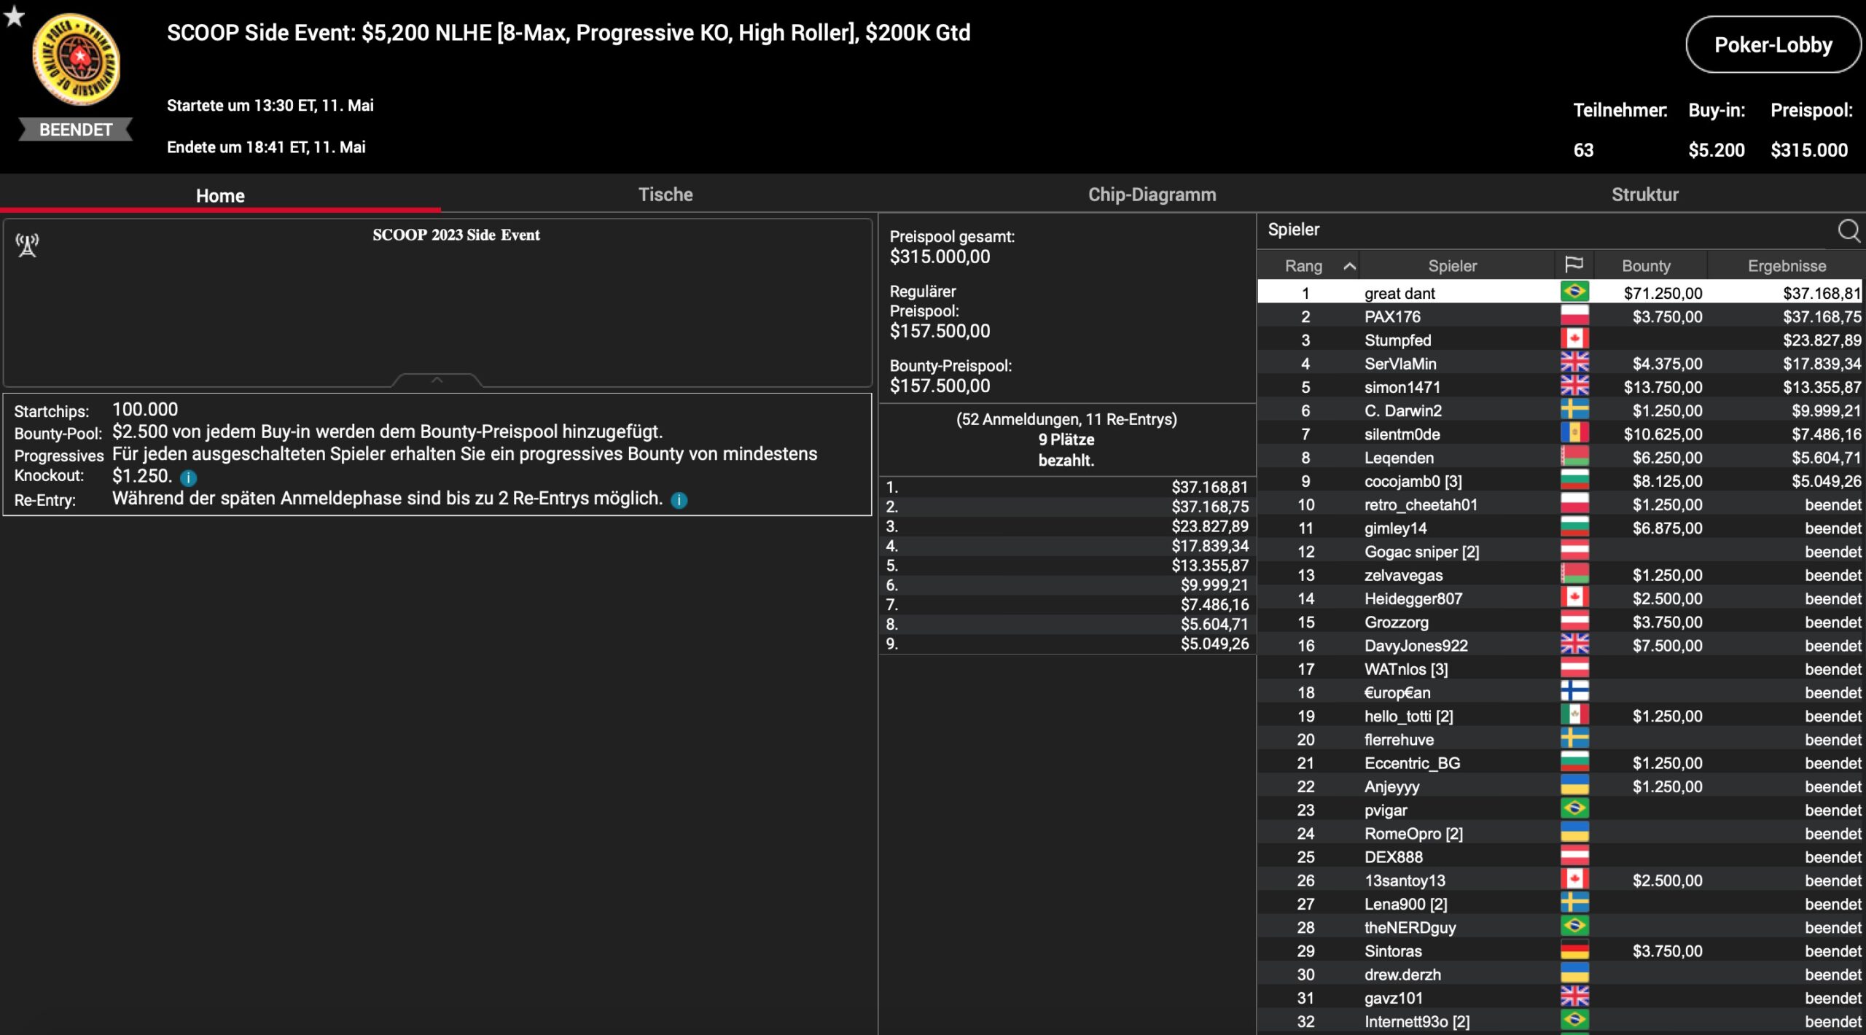1866x1035 pixels.
Task: Click info icon next to Progressives Knockout
Action: coord(189,478)
